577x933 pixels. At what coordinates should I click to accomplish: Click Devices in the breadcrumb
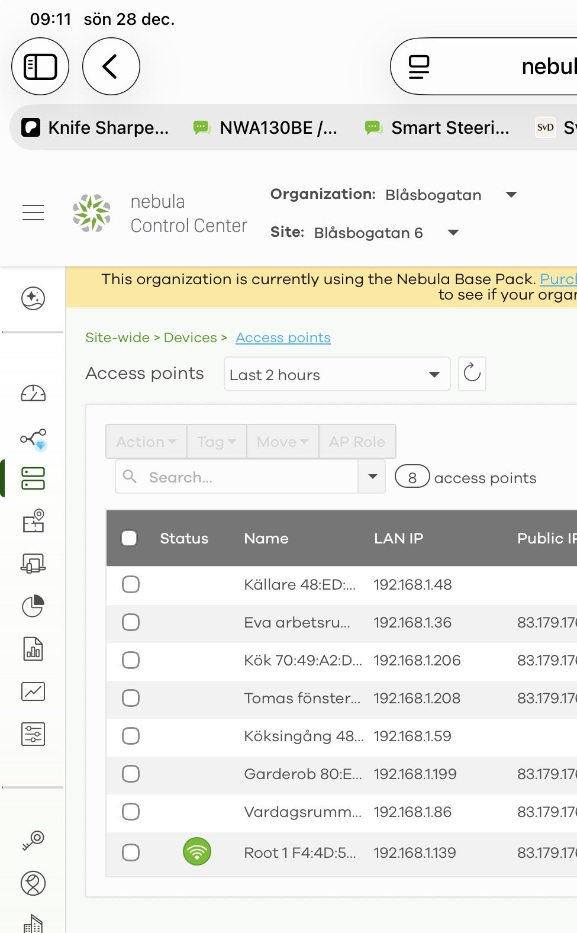click(190, 337)
